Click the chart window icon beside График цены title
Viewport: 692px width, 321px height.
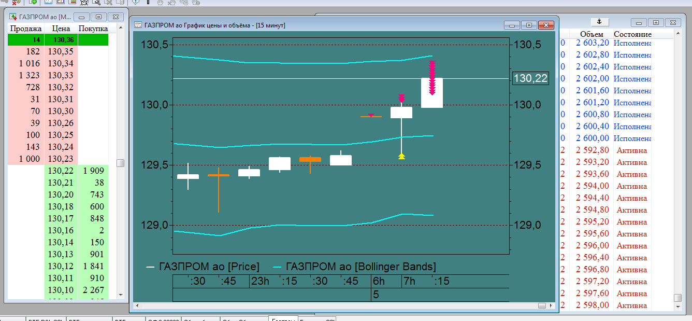point(138,25)
